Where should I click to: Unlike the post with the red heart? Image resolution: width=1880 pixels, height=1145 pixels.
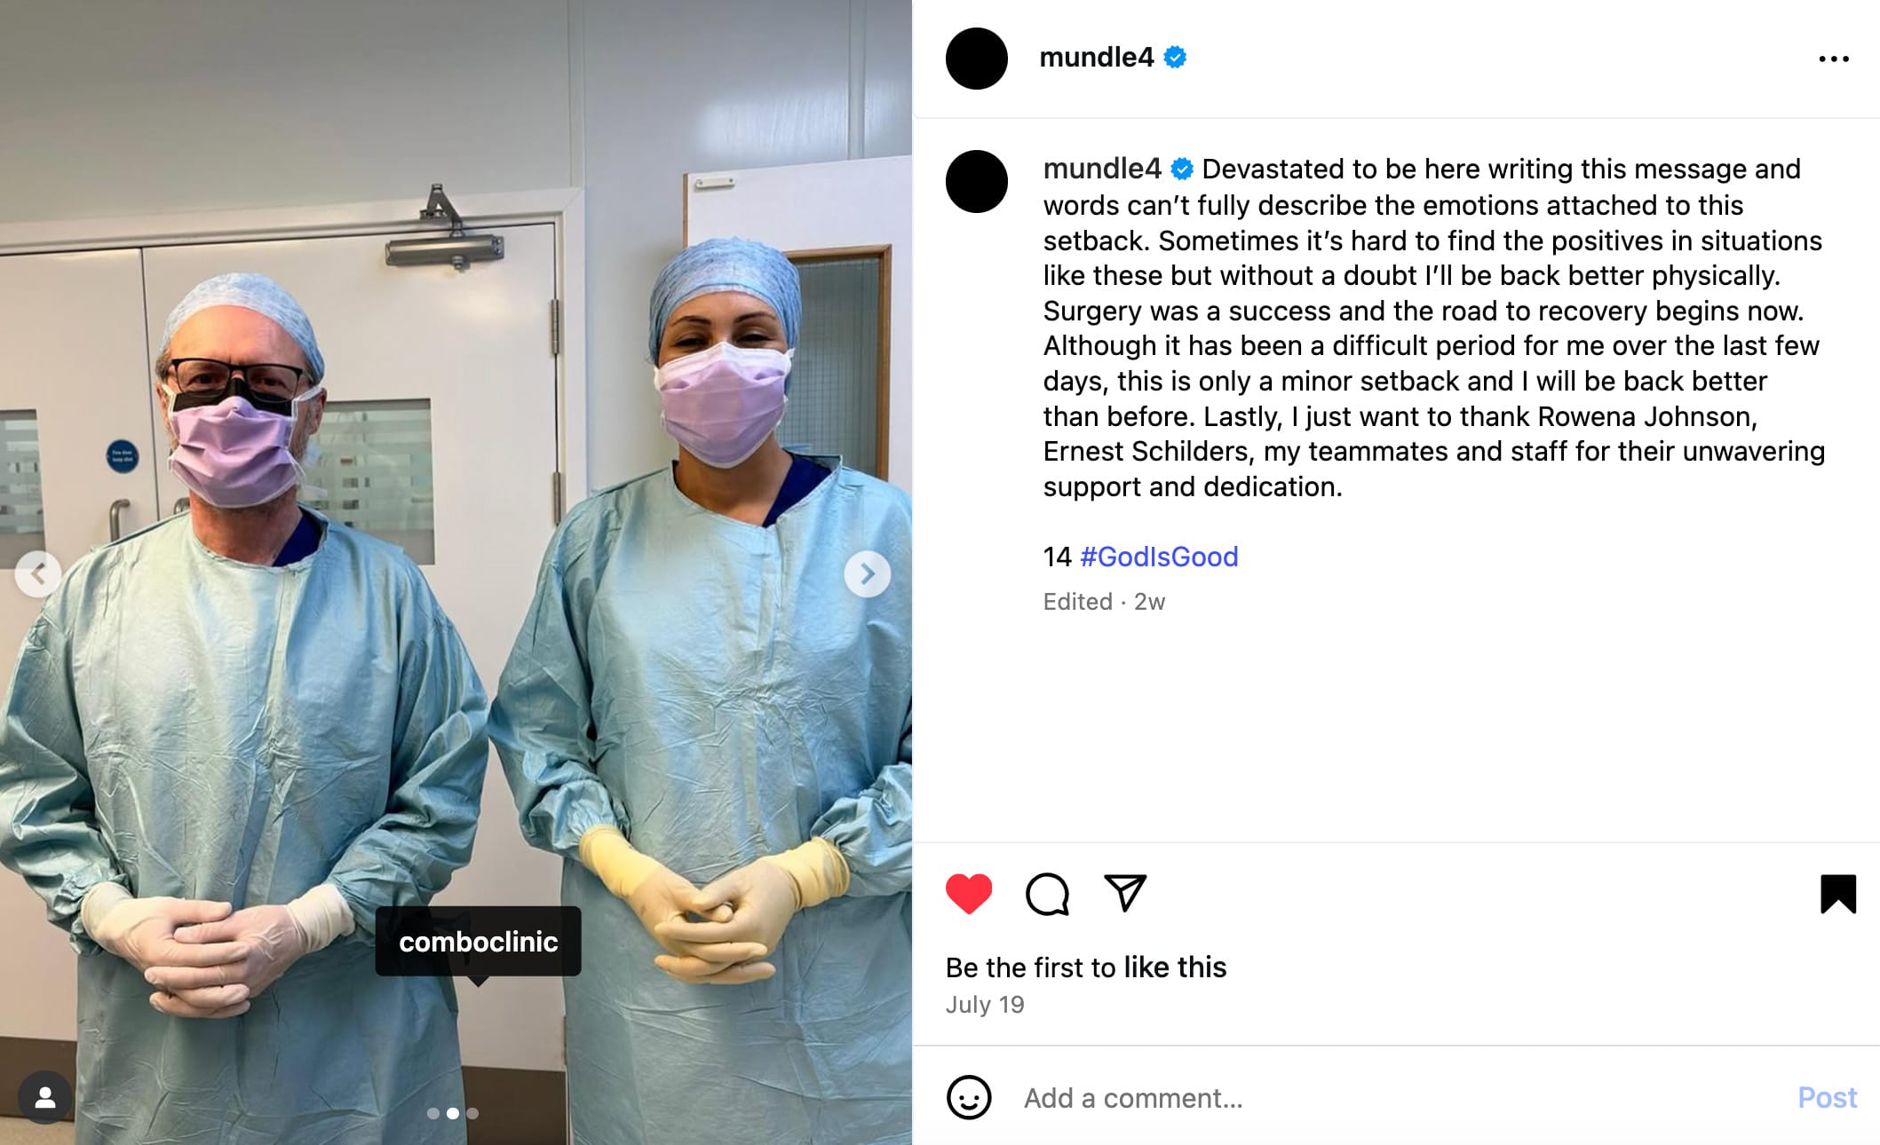968,894
